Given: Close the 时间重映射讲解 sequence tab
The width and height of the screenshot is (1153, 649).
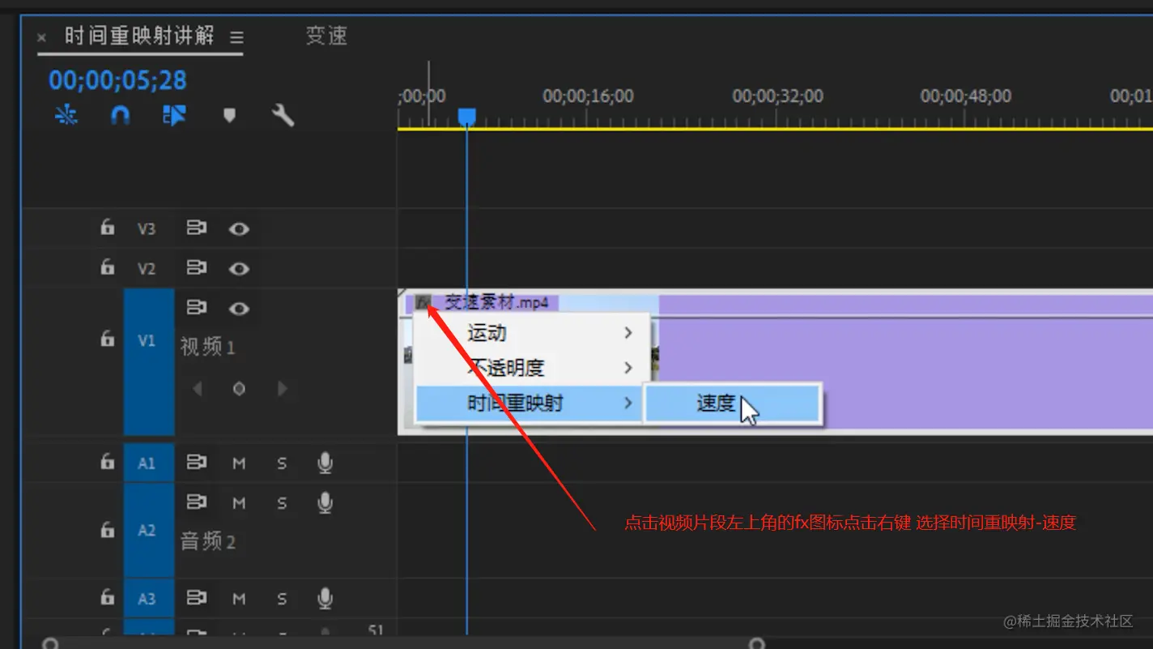Looking at the screenshot, I should click(41, 37).
